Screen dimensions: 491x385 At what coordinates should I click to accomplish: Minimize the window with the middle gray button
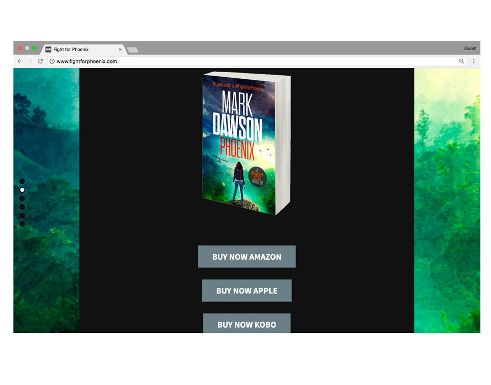pos(27,48)
